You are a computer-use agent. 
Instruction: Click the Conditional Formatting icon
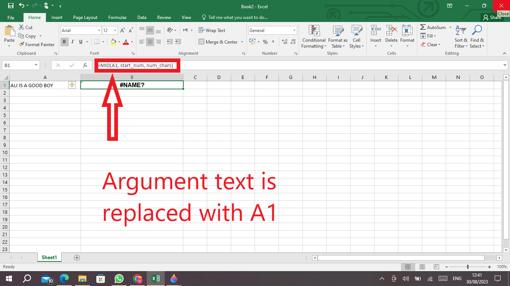[314, 31]
